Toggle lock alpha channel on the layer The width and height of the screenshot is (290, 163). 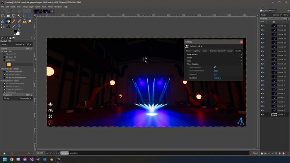coord(274,22)
